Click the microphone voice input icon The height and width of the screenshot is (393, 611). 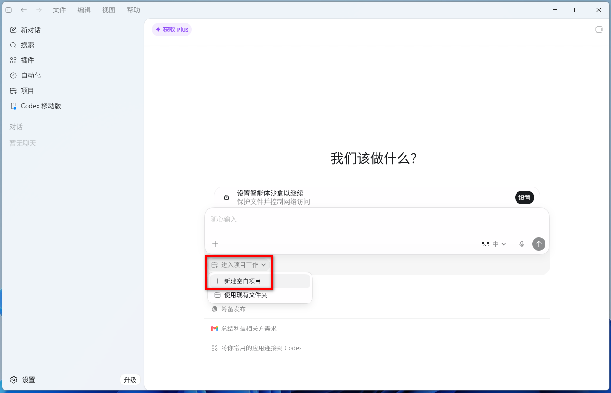coord(522,244)
